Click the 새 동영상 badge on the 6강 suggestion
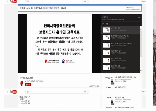This screenshot has height=111, width=156. coord(124,102)
